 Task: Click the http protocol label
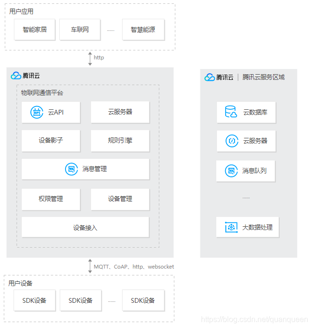pos(99,58)
